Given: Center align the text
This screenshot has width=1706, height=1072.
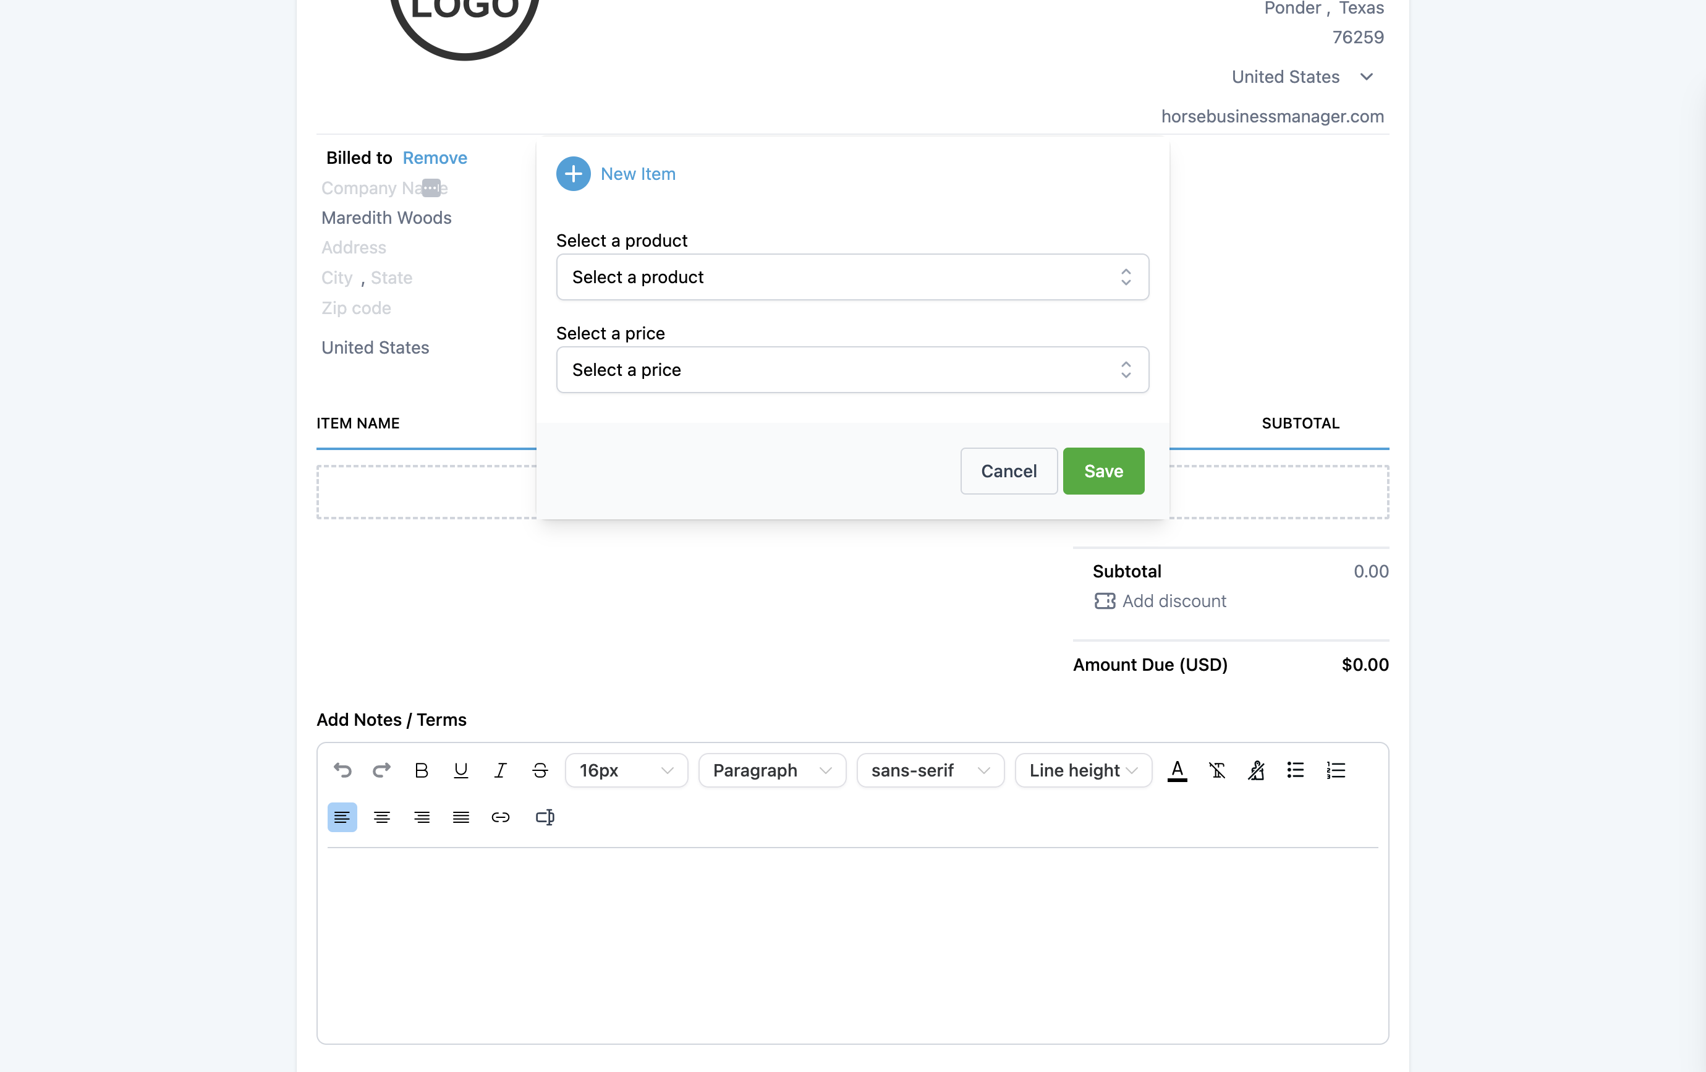Looking at the screenshot, I should pyautogui.click(x=382, y=817).
